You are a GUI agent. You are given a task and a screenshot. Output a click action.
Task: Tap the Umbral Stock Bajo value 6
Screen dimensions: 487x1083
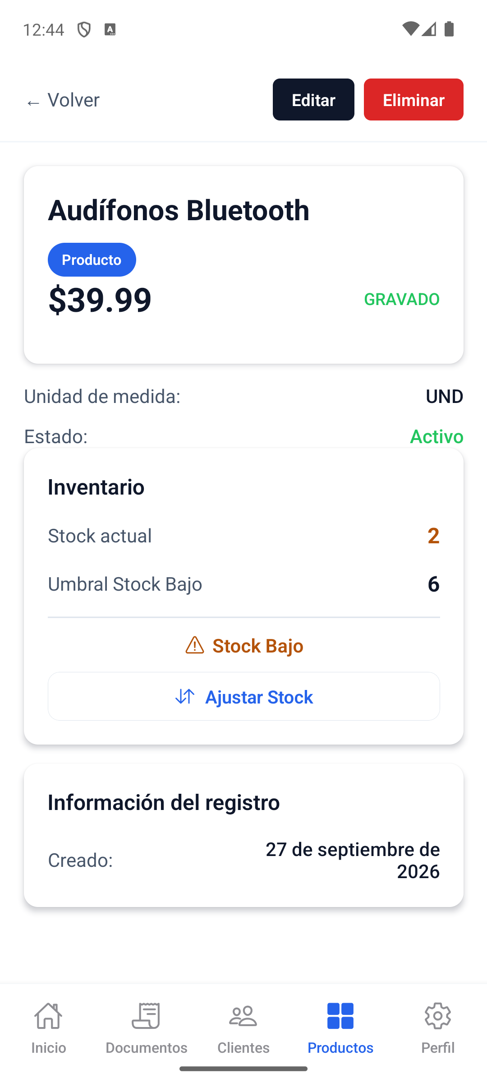[x=433, y=584]
